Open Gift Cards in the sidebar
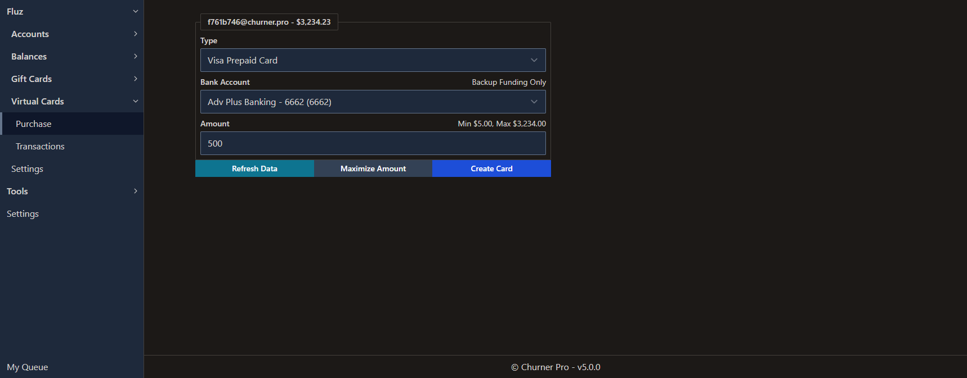Screen dimensions: 967x378 click(32, 79)
